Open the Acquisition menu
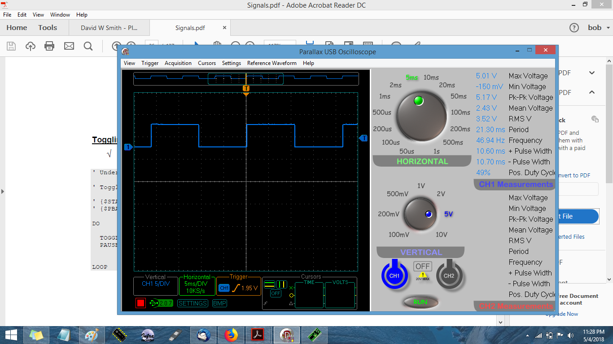This screenshot has height=344, width=613. [178, 63]
